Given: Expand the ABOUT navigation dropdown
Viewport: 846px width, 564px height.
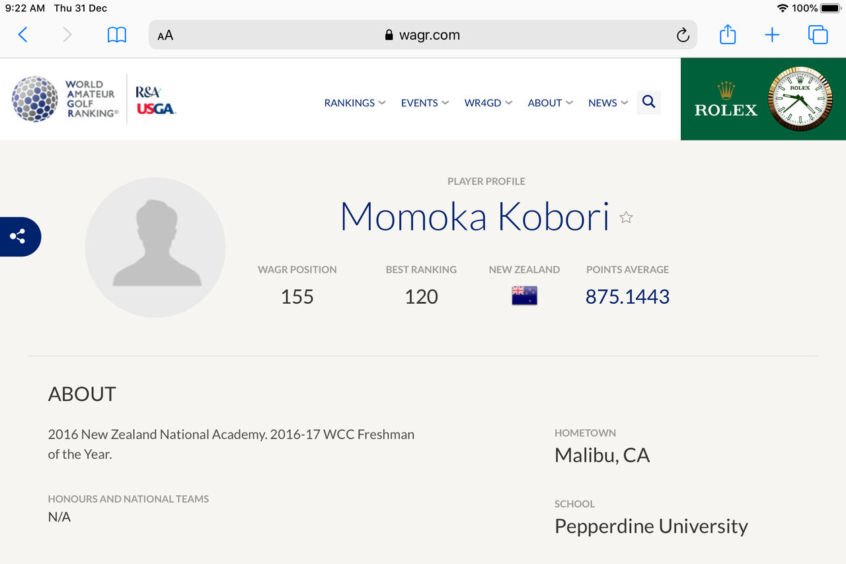Looking at the screenshot, I should coord(551,103).
